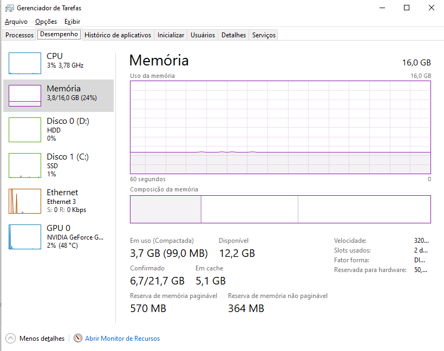444x351 pixels.
Task: Collapse view with Menos detalhes arrow icon
Action: point(10,338)
